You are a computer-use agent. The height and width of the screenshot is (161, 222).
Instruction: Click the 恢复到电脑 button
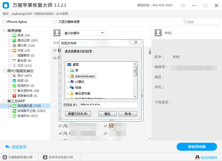click(x=197, y=147)
